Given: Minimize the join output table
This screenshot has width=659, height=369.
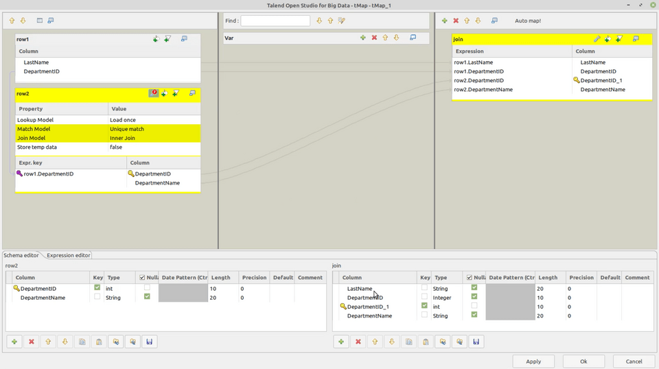Looking at the screenshot, I should 636,39.
